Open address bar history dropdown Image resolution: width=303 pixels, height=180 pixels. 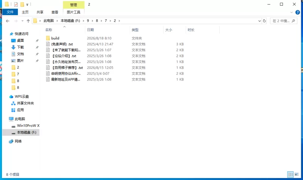(259, 21)
